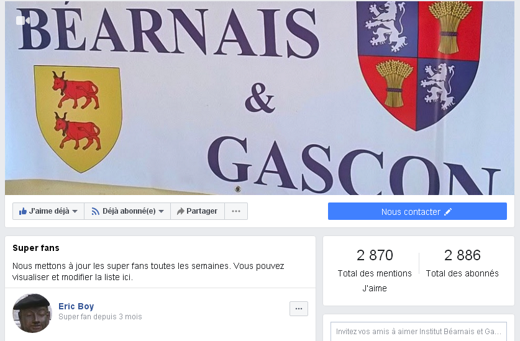This screenshot has height=341, width=520.
Task: Click the share arrow icon beside Partager
Action: click(180, 211)
